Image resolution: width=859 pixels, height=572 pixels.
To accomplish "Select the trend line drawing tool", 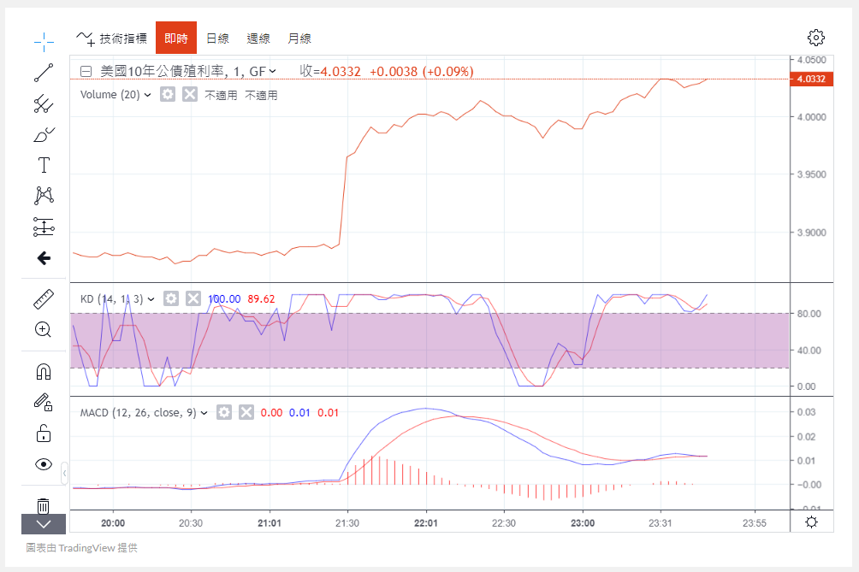I will coord(44,72).
